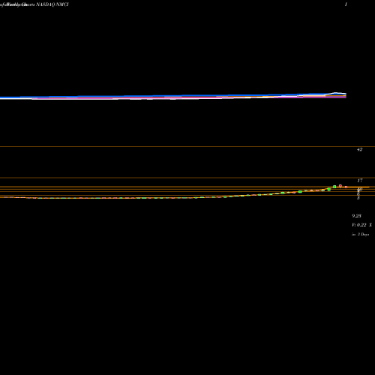Click the 9.23 price value
This screenshot has width=375, height=375.
point(356,216)
